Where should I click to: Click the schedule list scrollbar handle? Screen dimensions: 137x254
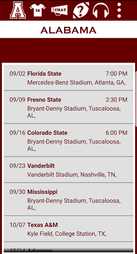pyautogui.click(x=136, y=99)
